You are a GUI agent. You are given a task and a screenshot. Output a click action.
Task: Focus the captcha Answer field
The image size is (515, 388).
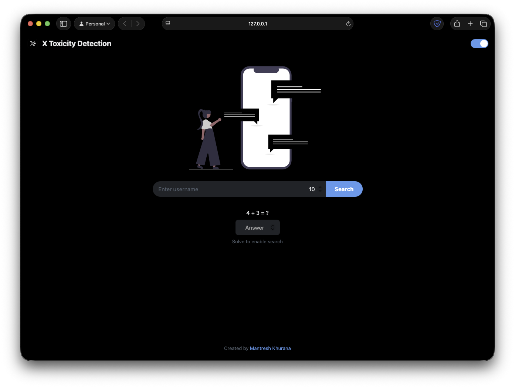coord(258,227)
